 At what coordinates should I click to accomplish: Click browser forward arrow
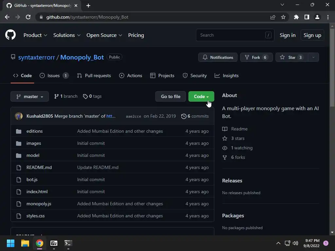[x=18, y=17]
